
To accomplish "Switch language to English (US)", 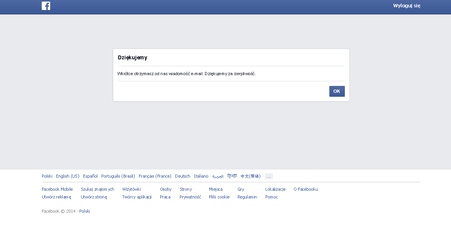I will pyautogui.click(x=68, y=176).
